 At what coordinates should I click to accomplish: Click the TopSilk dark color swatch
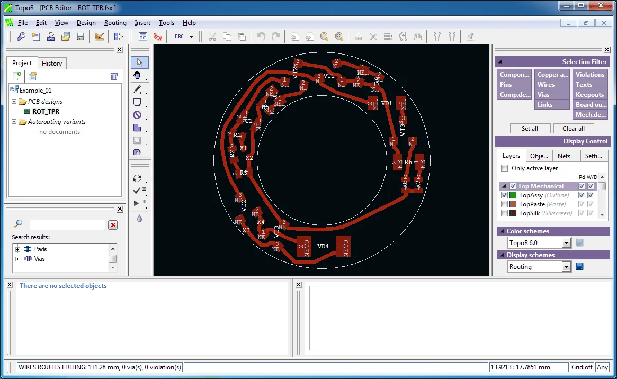(x=513, y=213)
